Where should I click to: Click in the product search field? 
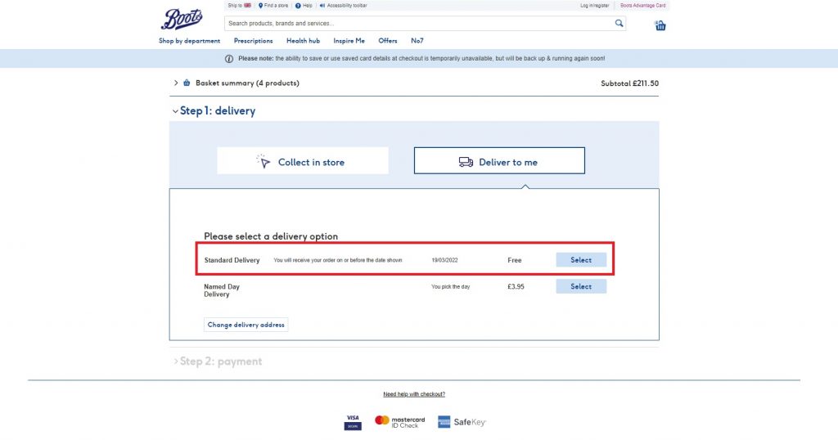pyautogui.click(x=417, y=24)
